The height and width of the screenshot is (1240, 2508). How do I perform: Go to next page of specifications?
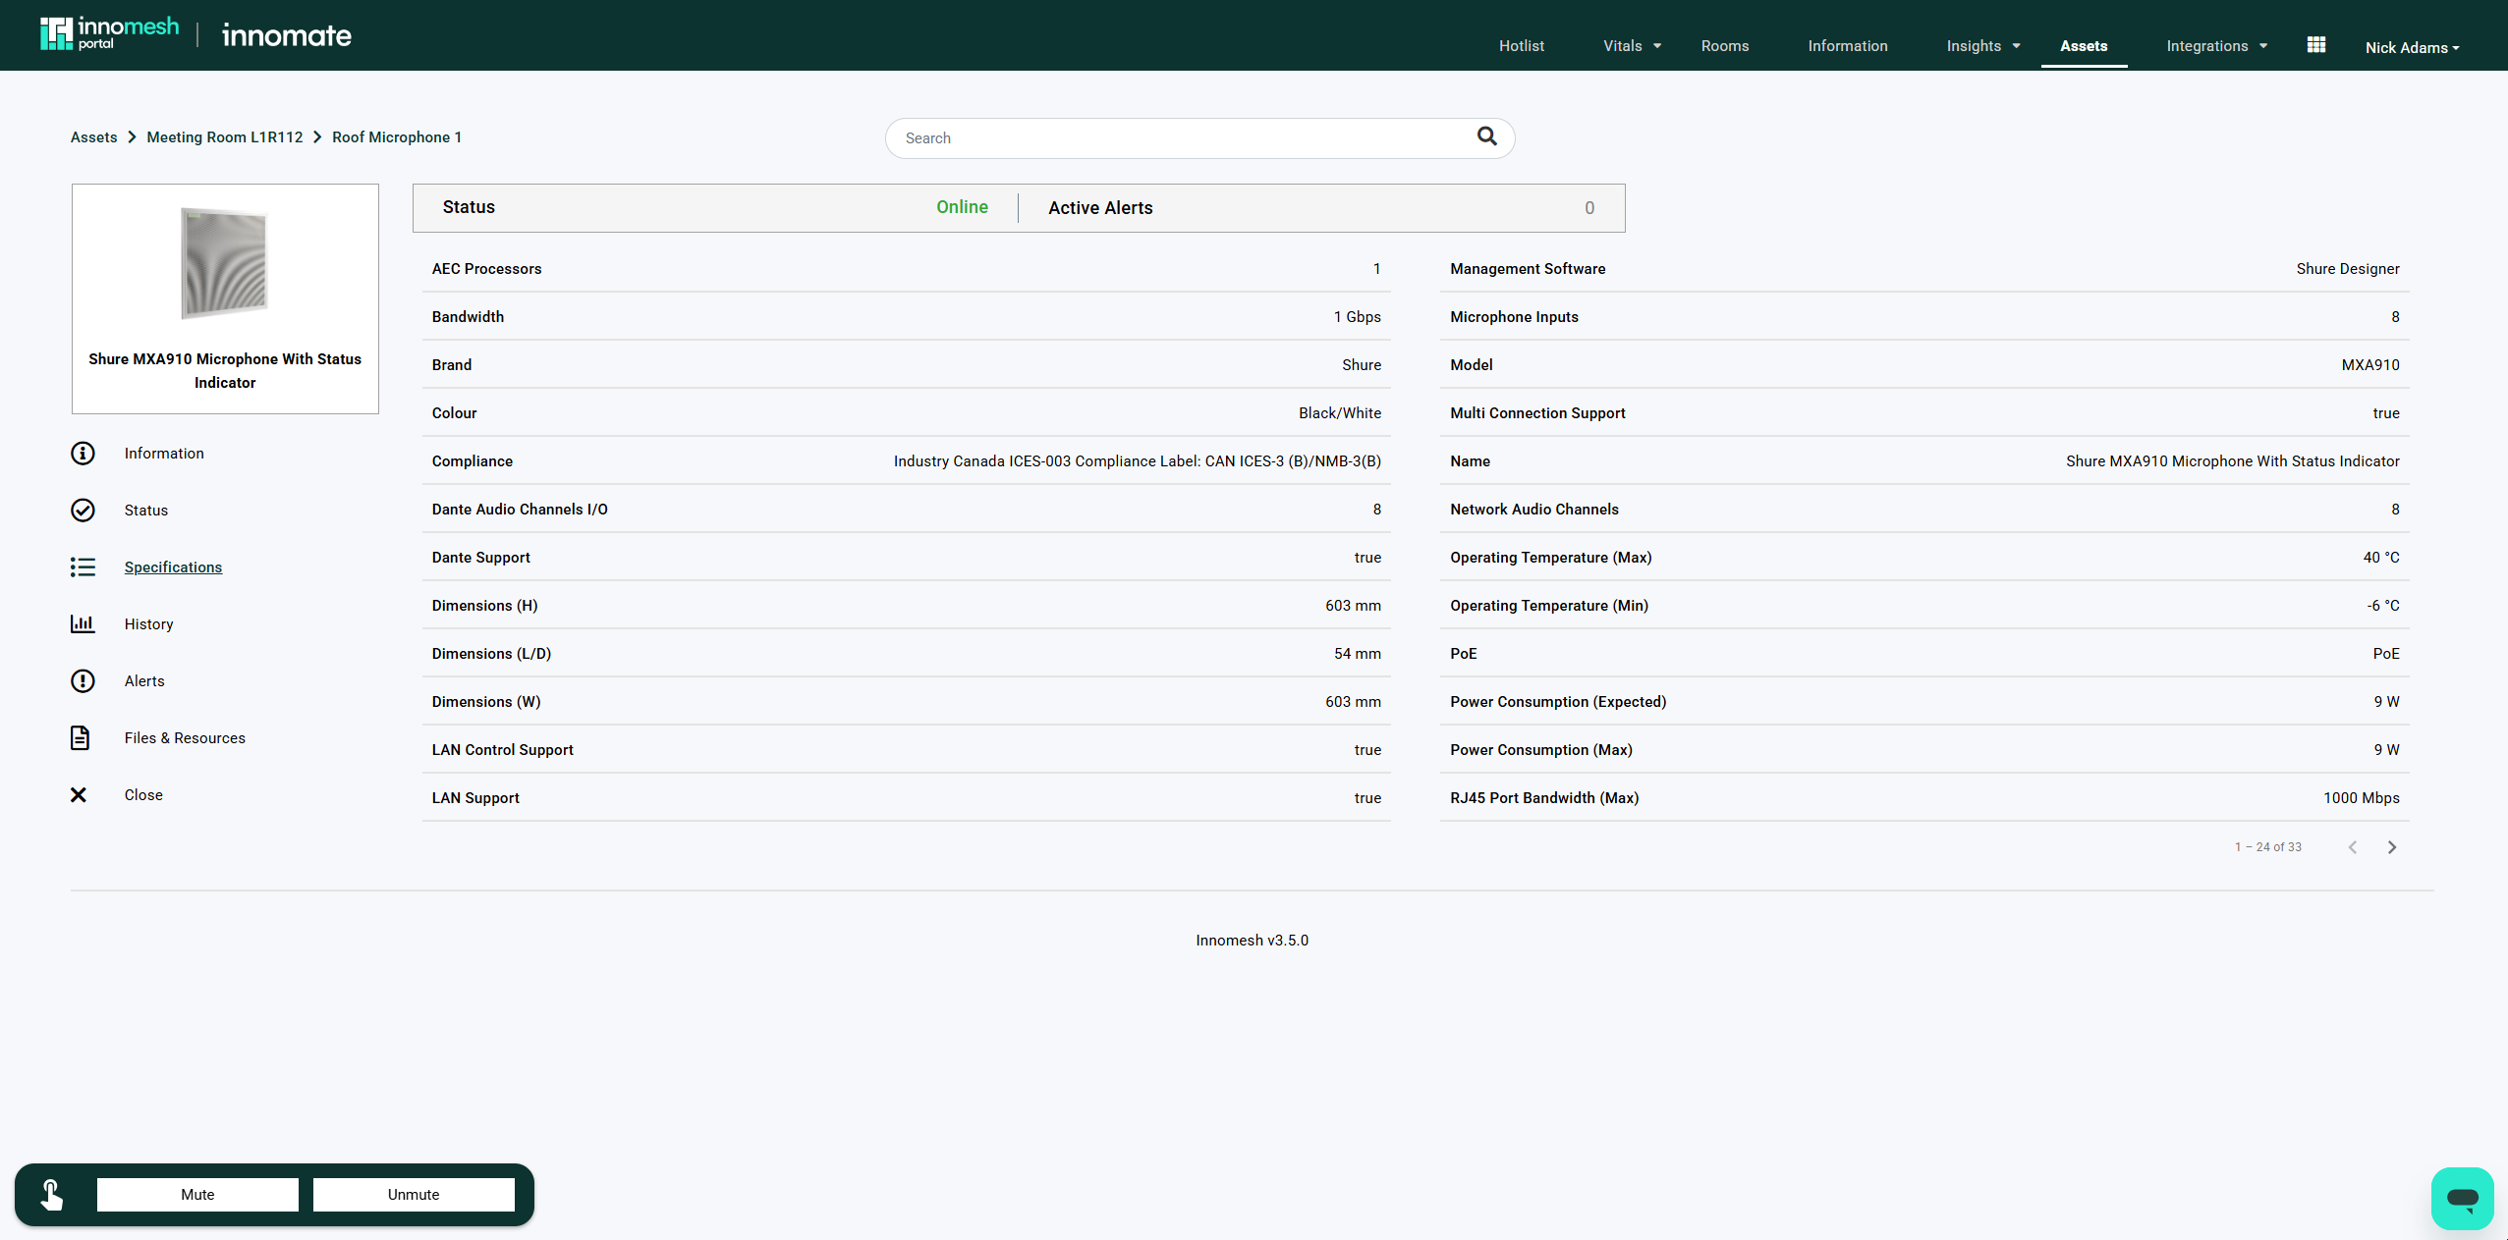click(2392, 847)
